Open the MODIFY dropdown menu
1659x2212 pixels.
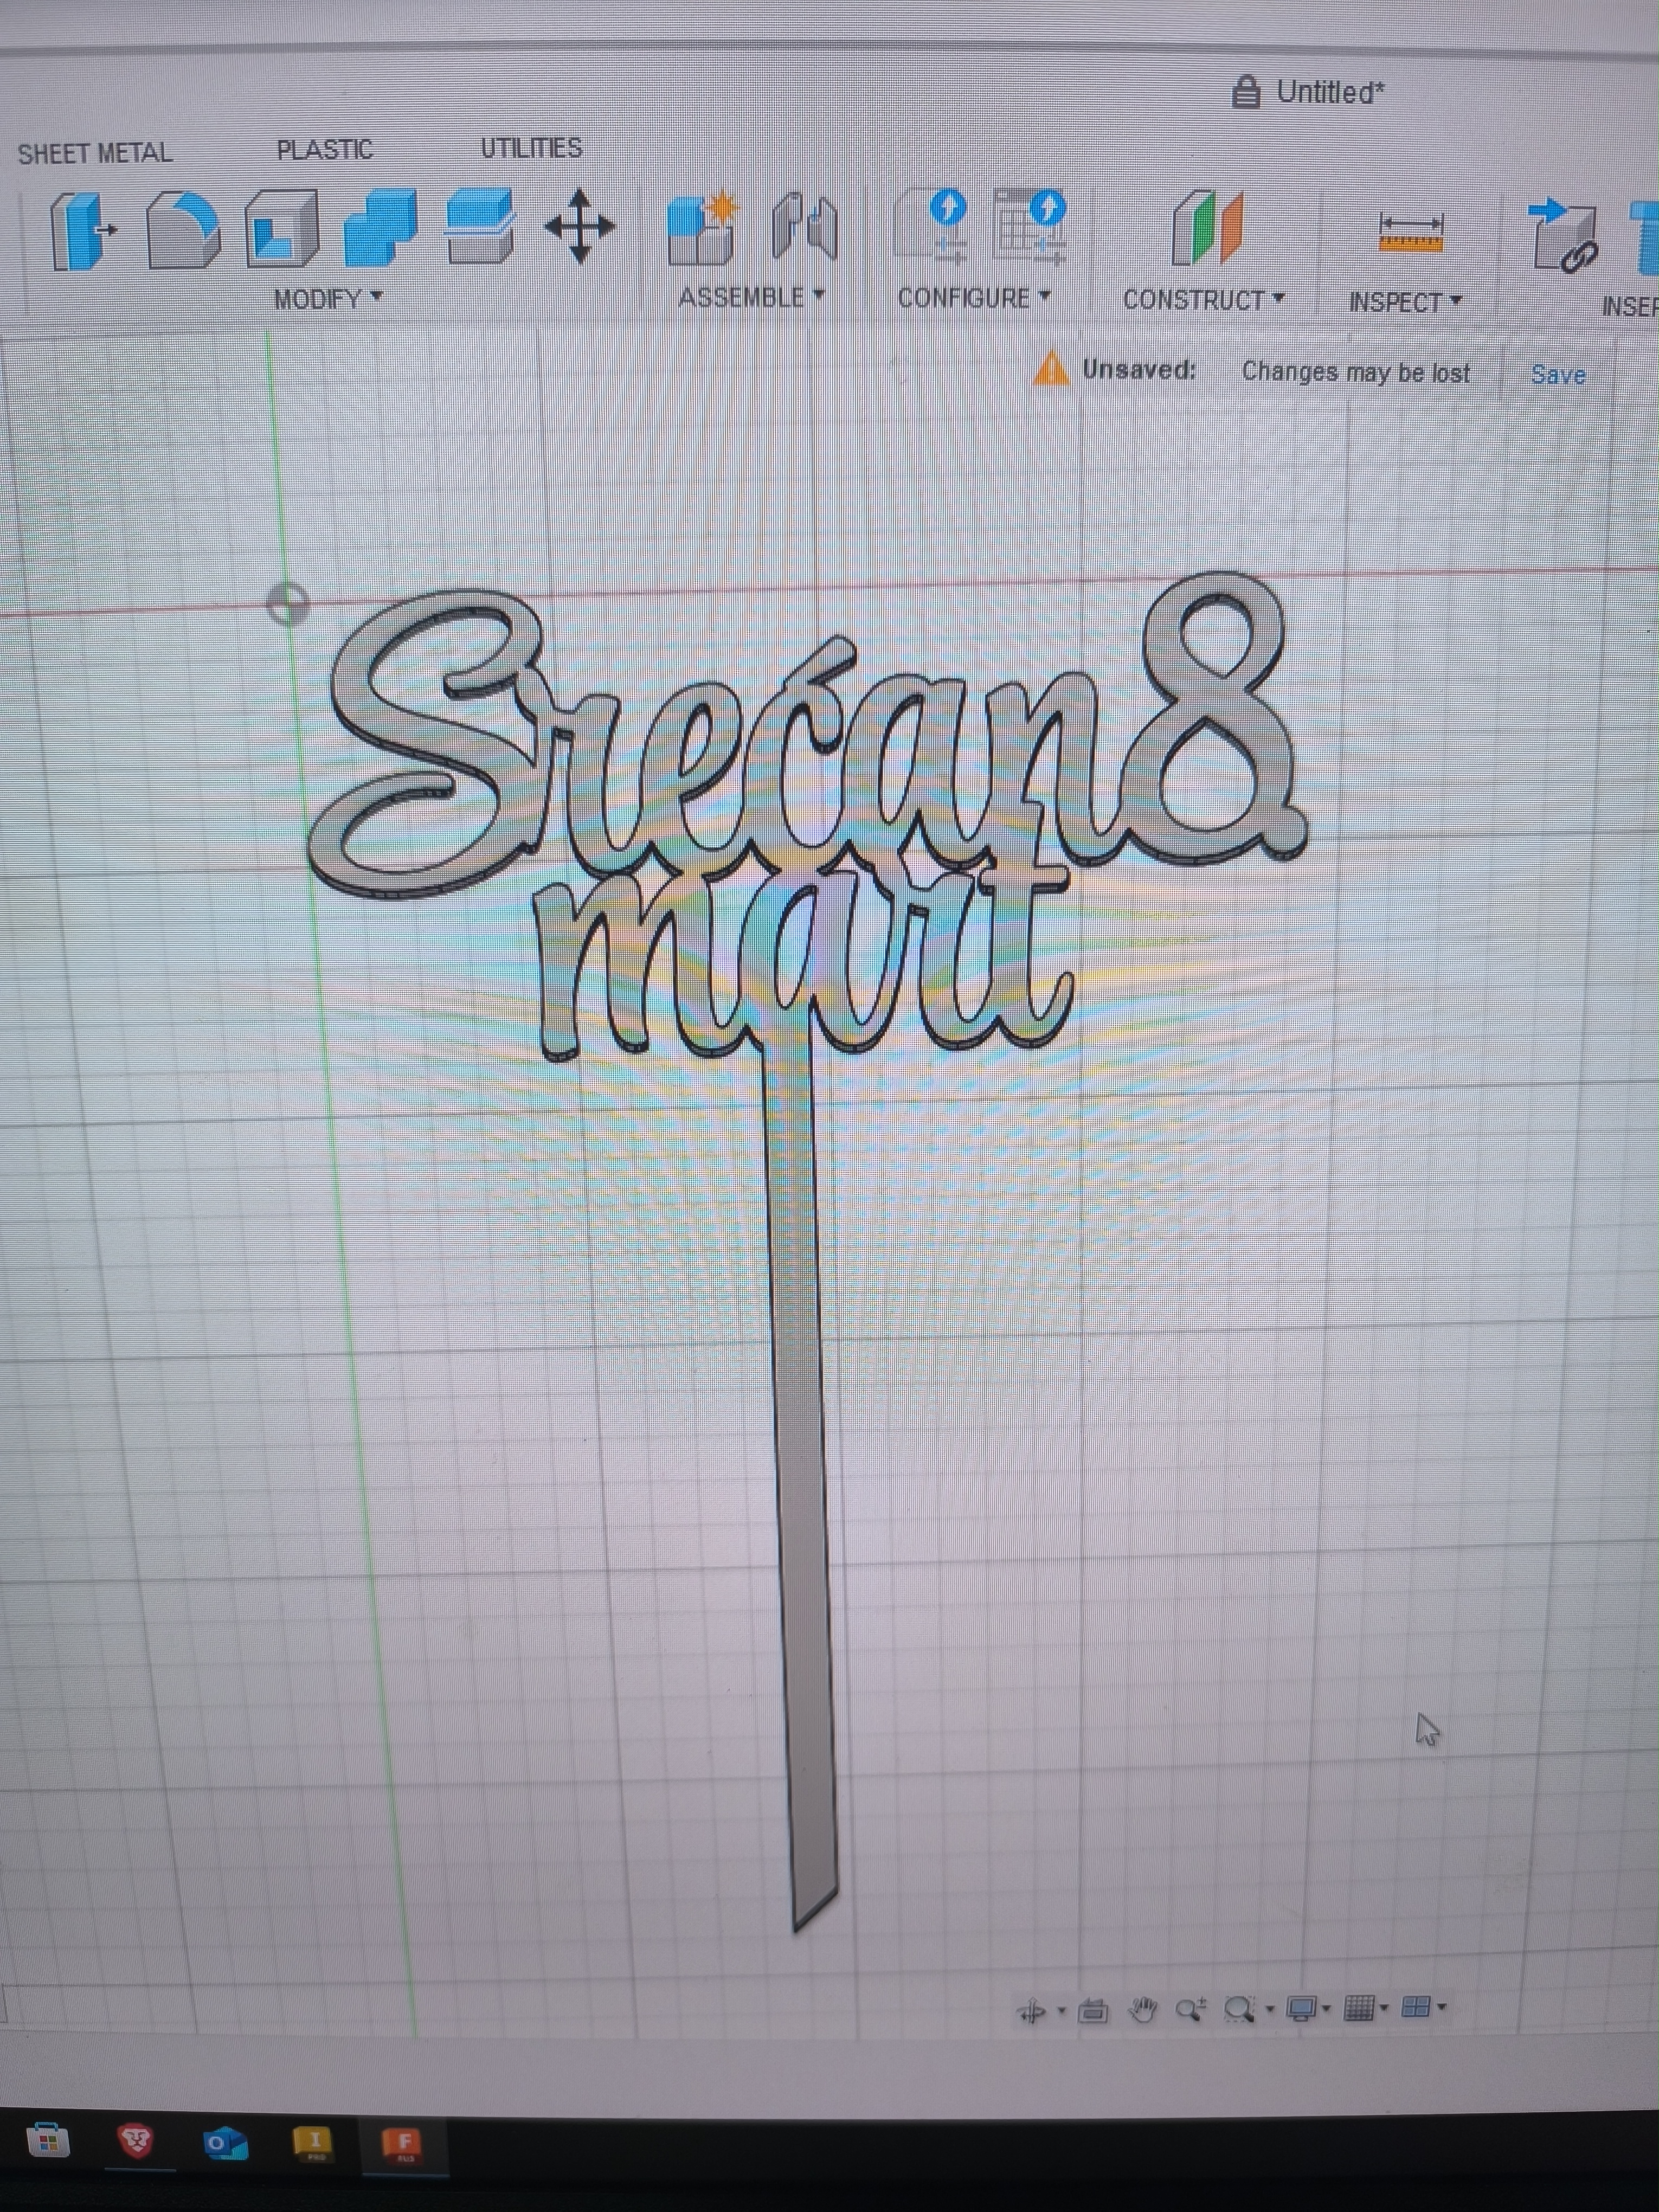pyautogui.click(x=328, y=299)
